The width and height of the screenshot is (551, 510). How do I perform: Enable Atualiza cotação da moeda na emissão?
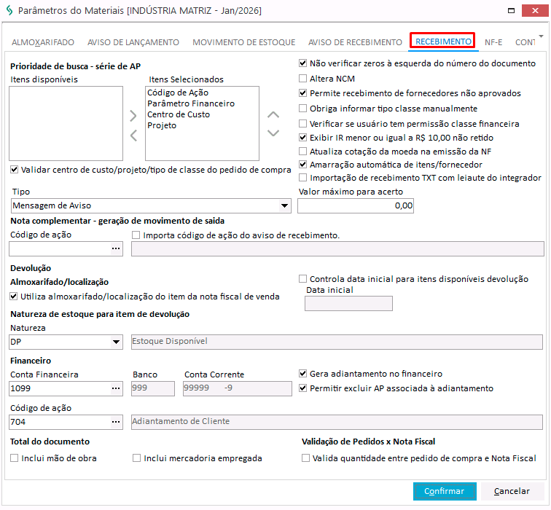[x=302, y=152]
